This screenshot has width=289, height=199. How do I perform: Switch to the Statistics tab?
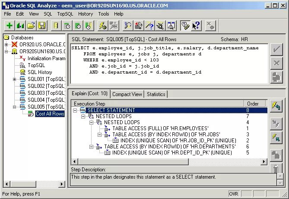click(x=156, y=94)
